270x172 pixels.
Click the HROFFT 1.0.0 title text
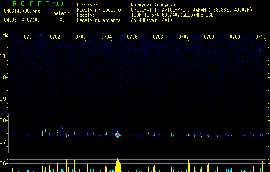tap(34, 3)
